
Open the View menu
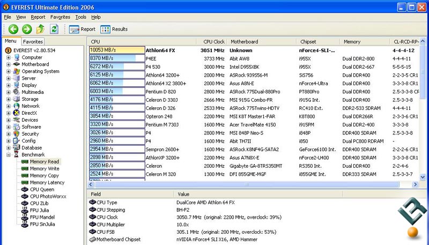pos(21,17)
